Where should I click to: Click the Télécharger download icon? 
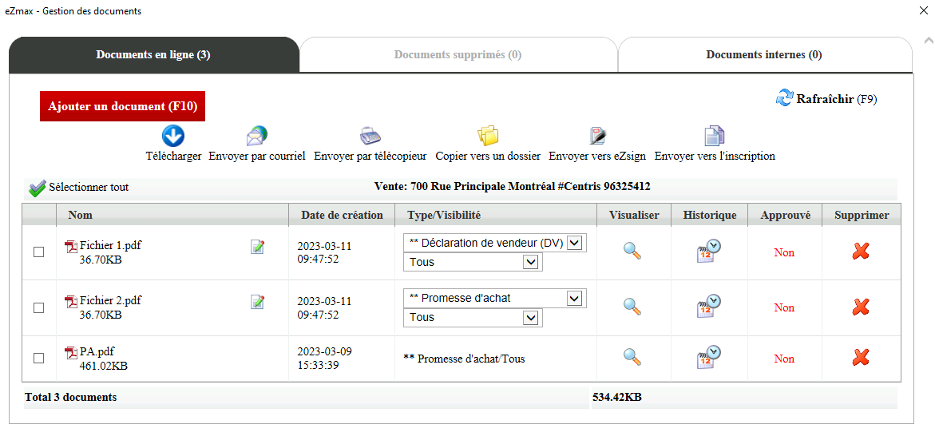(x=173, y=137)
